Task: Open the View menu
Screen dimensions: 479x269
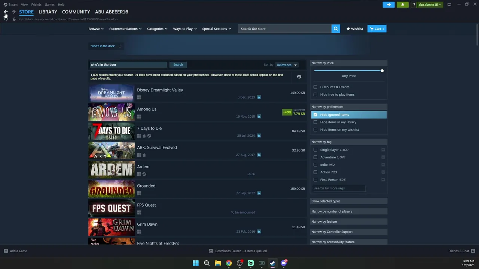Action: pyautogui.click(x=24, y=4)
